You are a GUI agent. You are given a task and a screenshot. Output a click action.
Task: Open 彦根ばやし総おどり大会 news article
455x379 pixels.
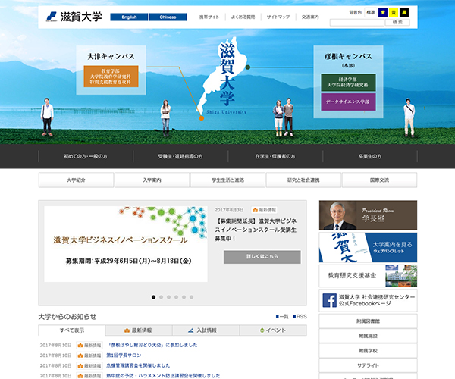[152, 345]
